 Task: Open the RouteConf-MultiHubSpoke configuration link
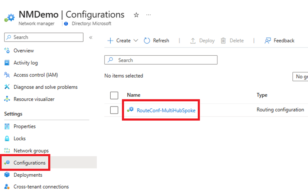click(x=166, y=110)
